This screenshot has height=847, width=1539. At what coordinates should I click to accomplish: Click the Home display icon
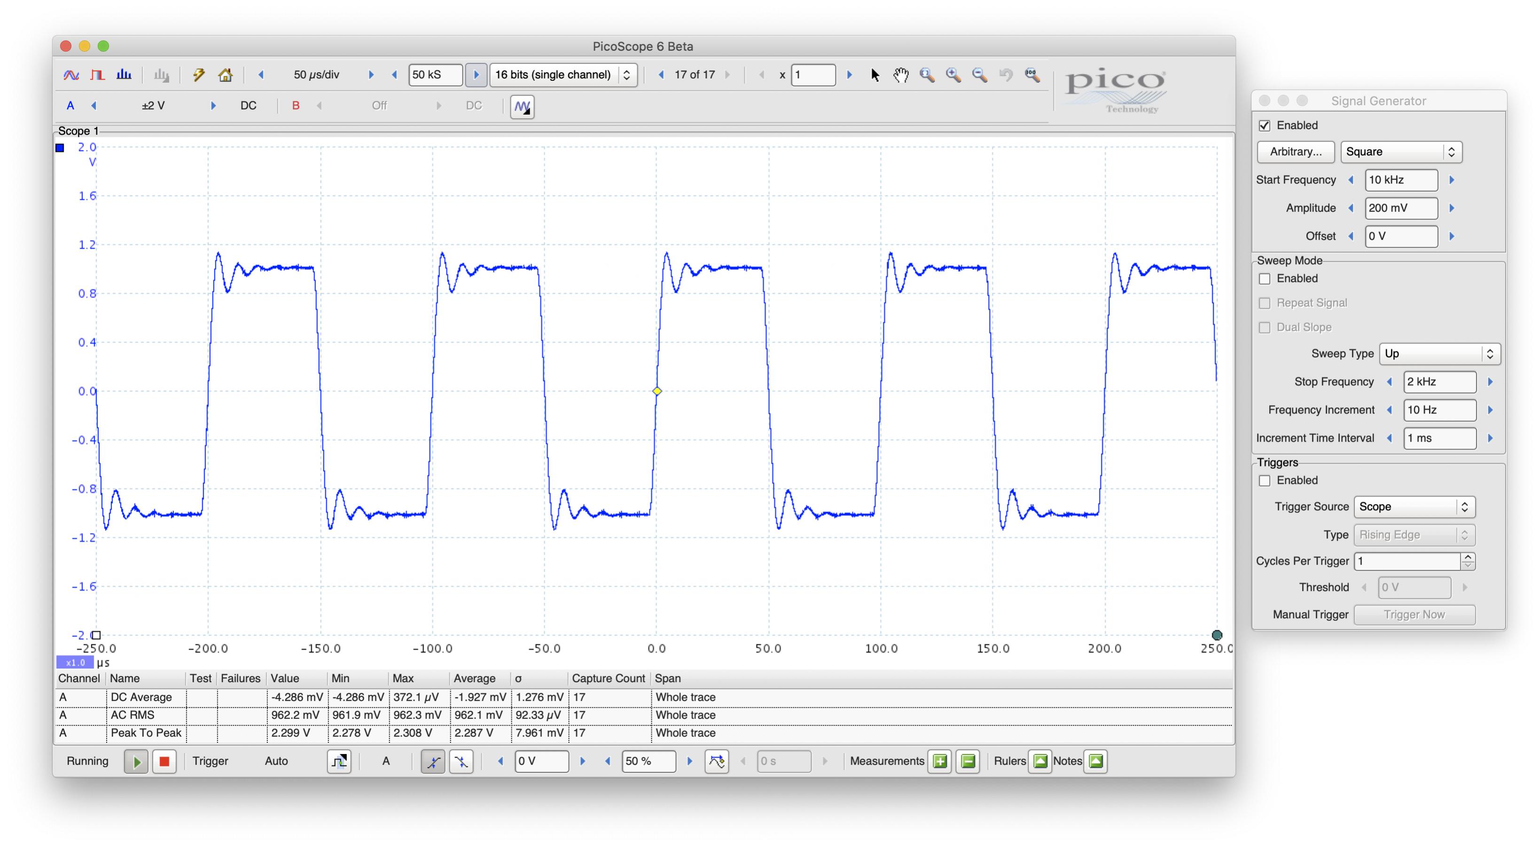coord(225,75)
